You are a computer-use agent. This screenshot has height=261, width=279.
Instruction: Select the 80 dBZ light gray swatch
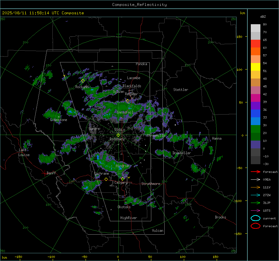[x=255, y=28]
